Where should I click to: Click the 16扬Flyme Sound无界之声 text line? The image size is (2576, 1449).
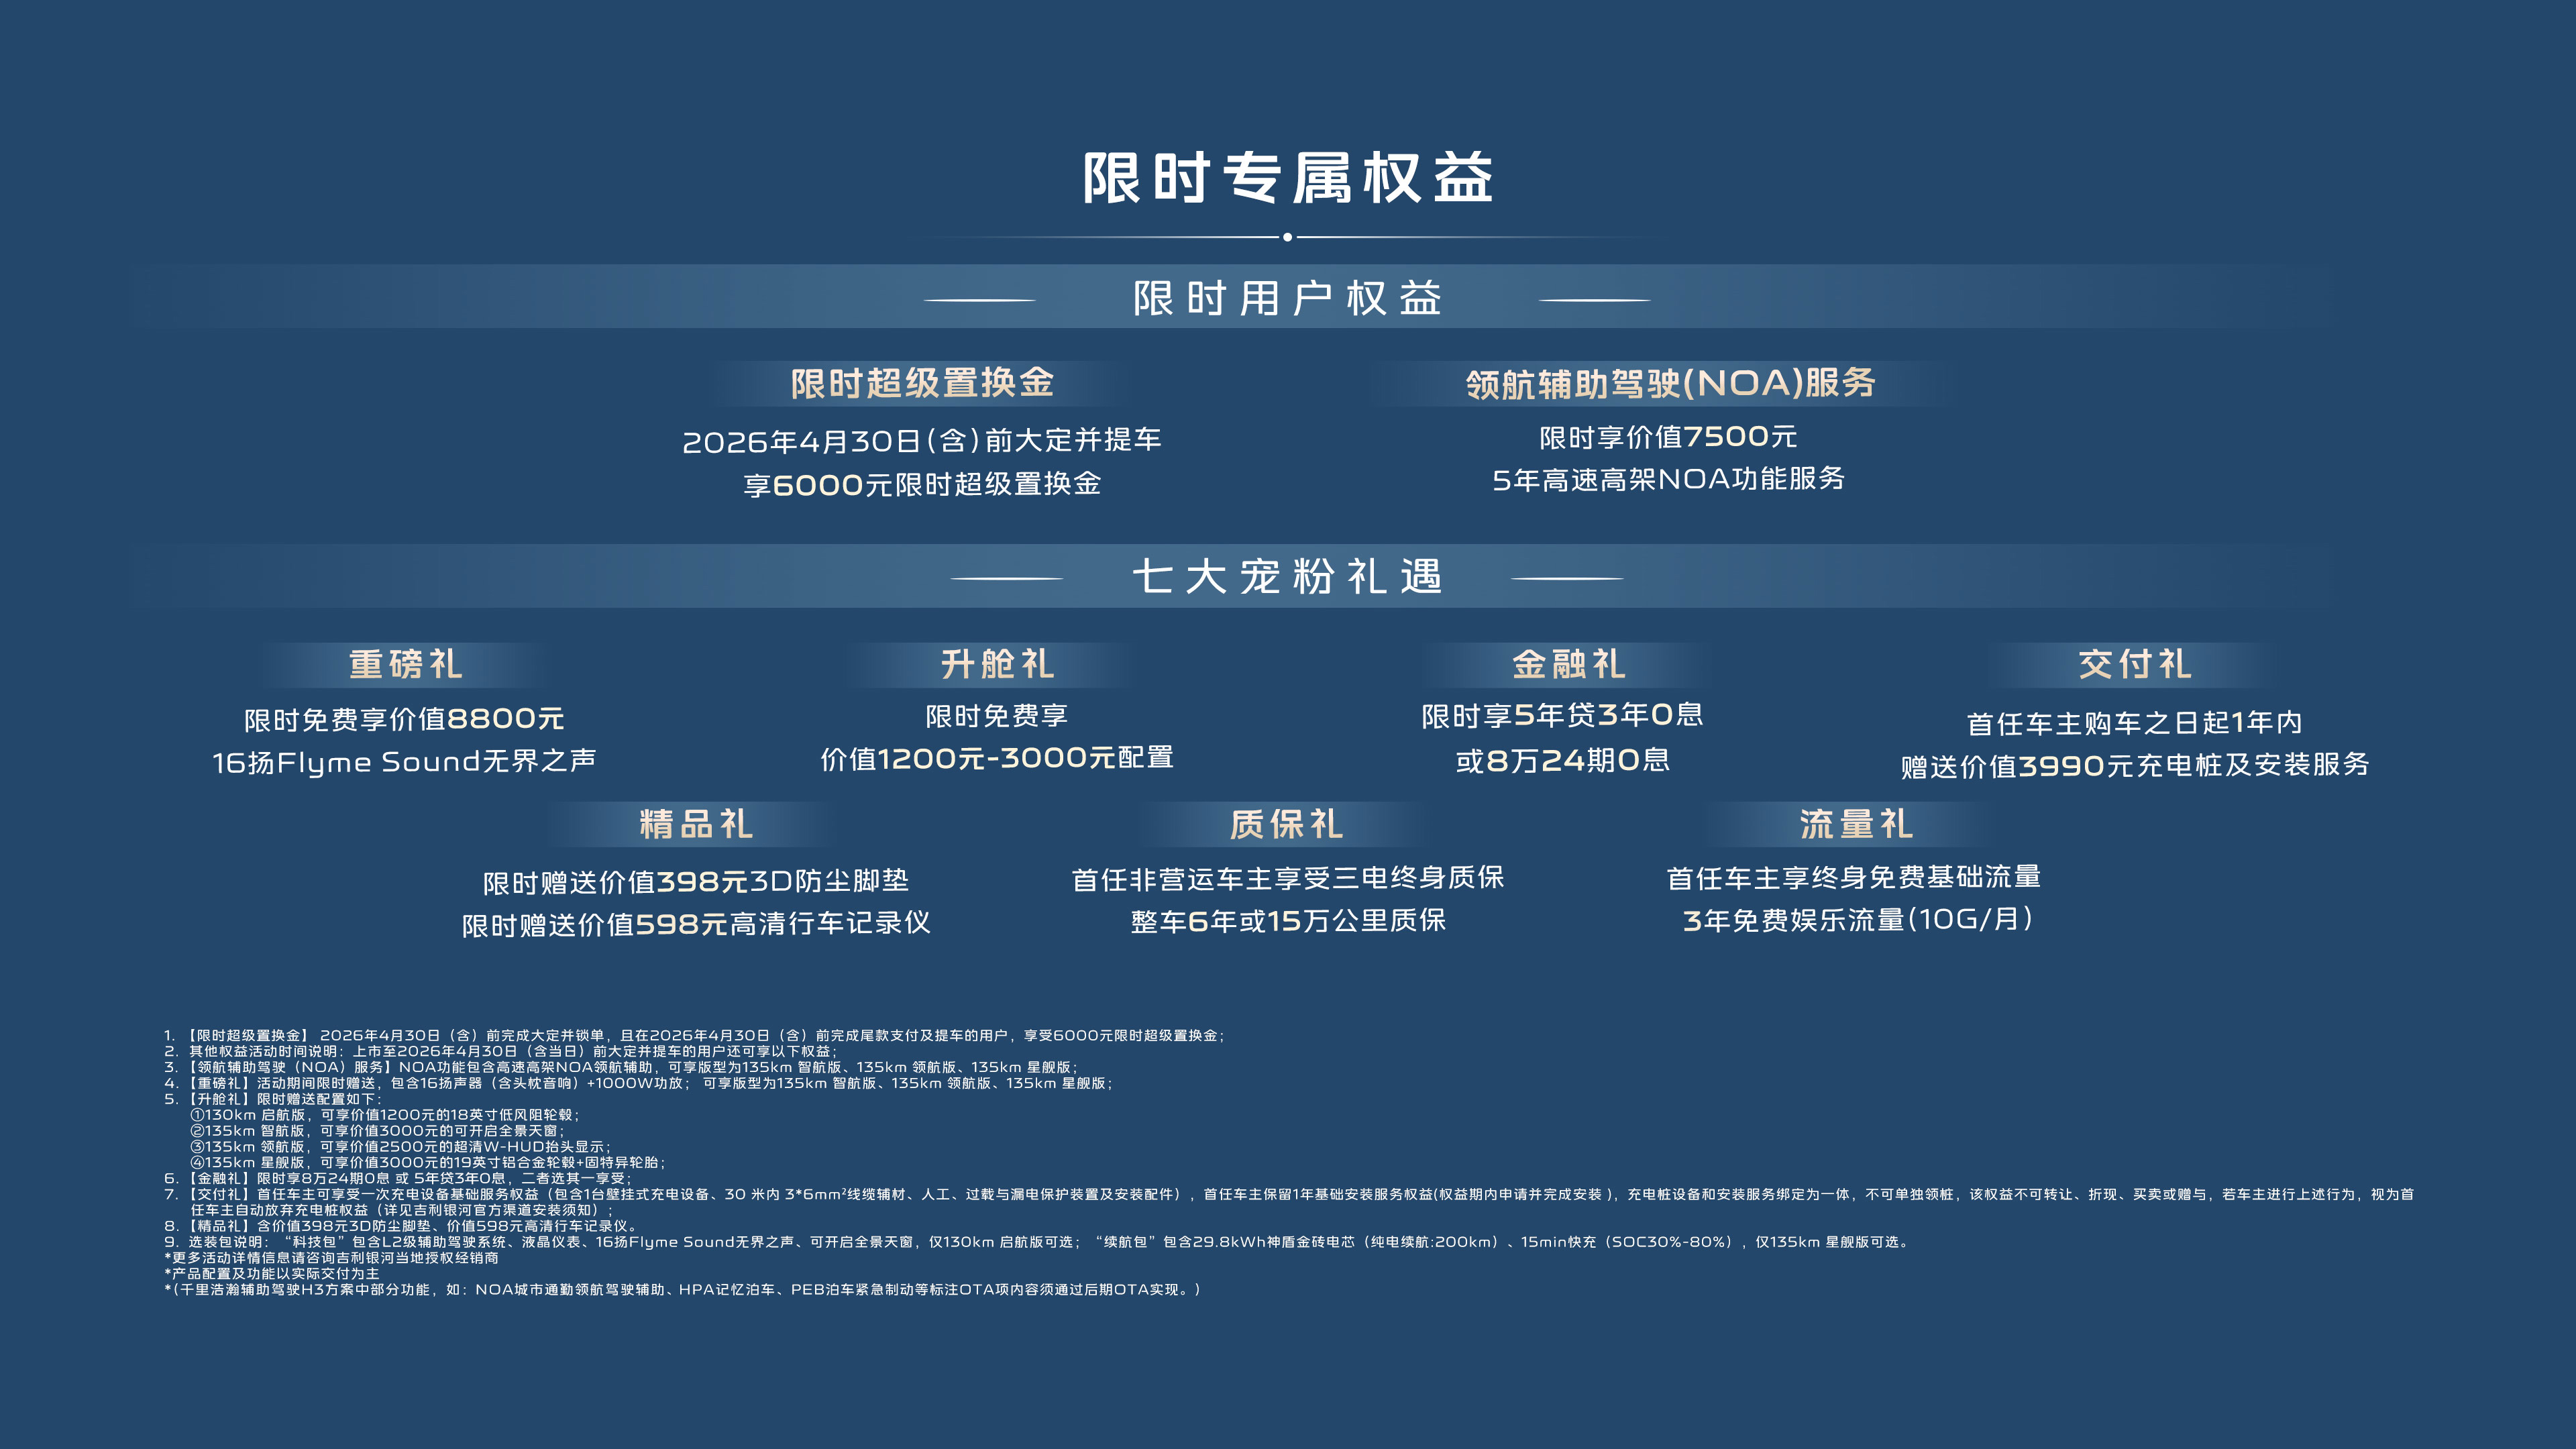[x=404, y=762]
